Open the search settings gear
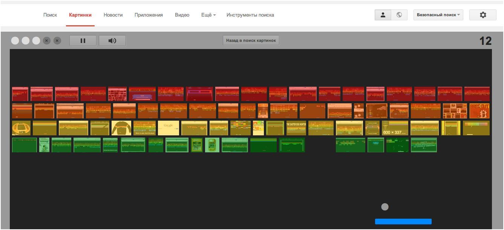Screen dimensions: 504x230 point(483,15)
